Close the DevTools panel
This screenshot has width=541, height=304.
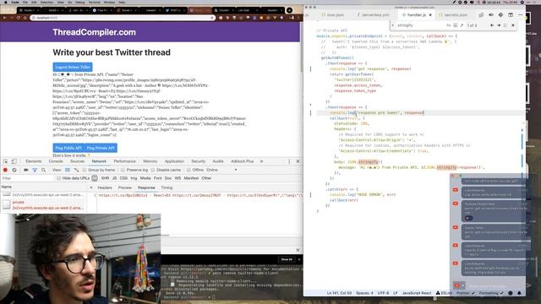coord(298,161)
